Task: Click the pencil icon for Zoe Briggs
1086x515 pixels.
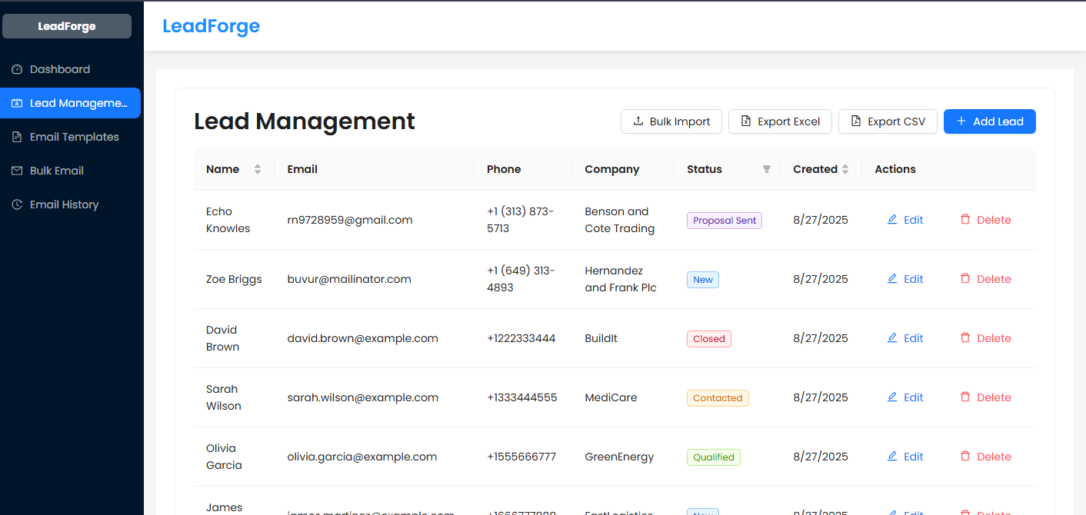Action: 892,279
